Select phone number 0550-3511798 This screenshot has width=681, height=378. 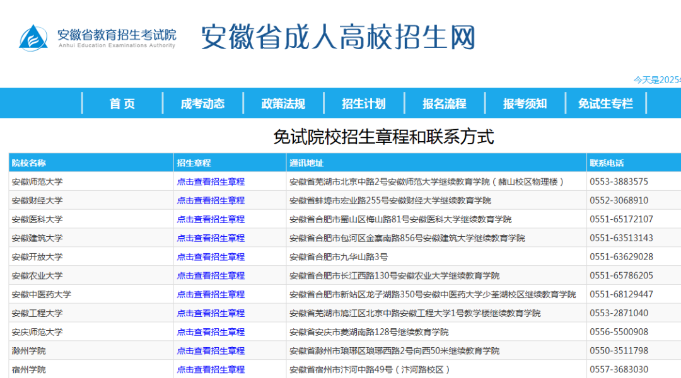pos(619,351)
